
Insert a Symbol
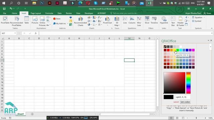pyautogui.click(x=197, y=21)
